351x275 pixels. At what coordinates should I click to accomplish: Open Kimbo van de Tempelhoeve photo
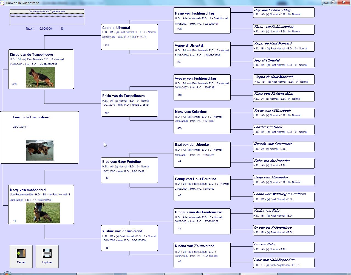click(40, 77)
